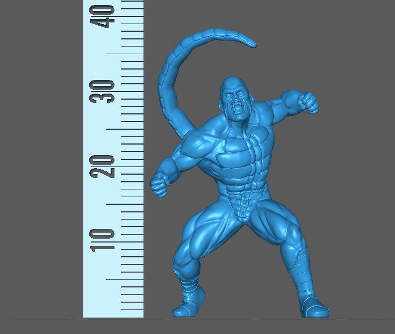Select the foot farthest from the ruler
Screen dimensions: 395x334
(314, 307)
